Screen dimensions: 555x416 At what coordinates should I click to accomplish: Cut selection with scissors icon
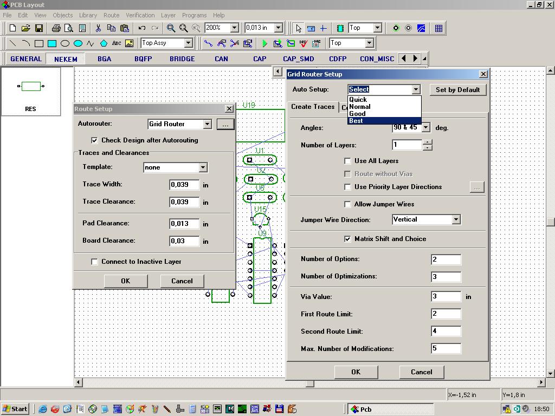pos(98,28)
